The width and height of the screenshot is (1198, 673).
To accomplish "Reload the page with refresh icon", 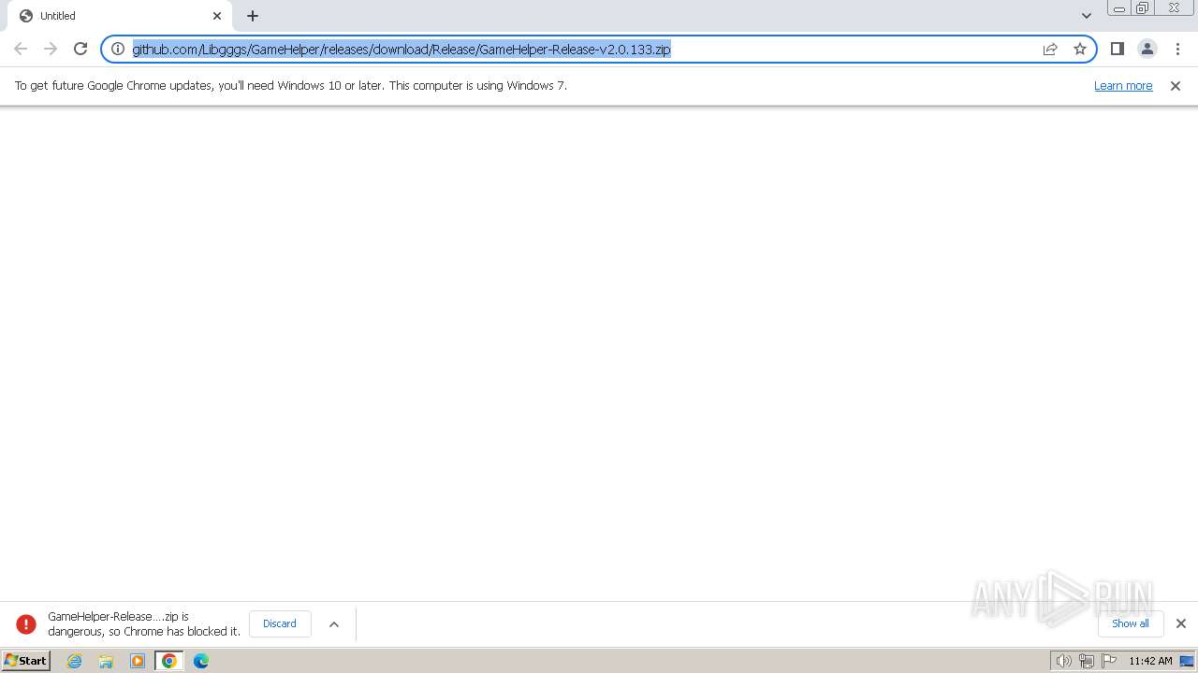I will click(x=80, y=49).
